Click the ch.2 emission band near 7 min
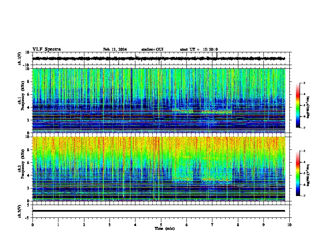 coord(217,180)
